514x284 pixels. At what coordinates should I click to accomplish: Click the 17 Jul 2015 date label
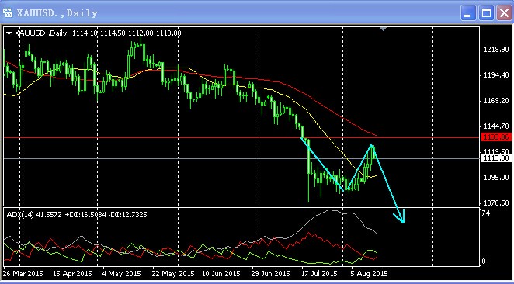(319, 273)
